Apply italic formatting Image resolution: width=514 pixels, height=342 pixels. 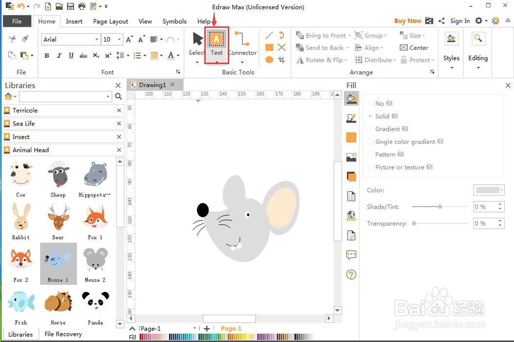coord(59,55)
